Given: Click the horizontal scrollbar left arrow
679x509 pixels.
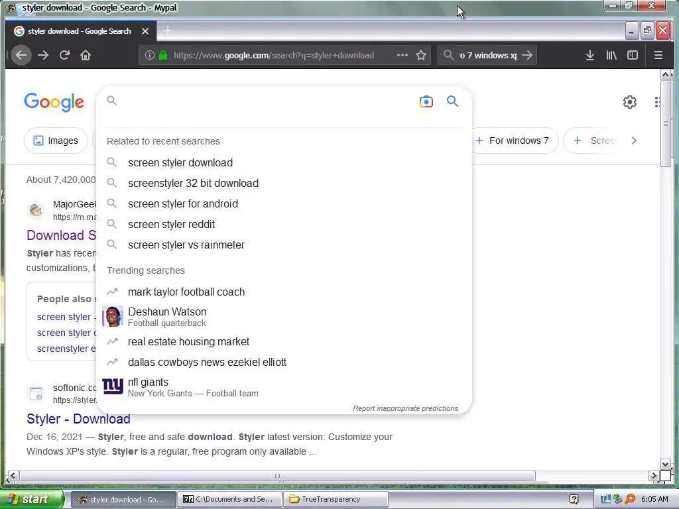Looking at the screenshot, I should [x=13, y=476].
